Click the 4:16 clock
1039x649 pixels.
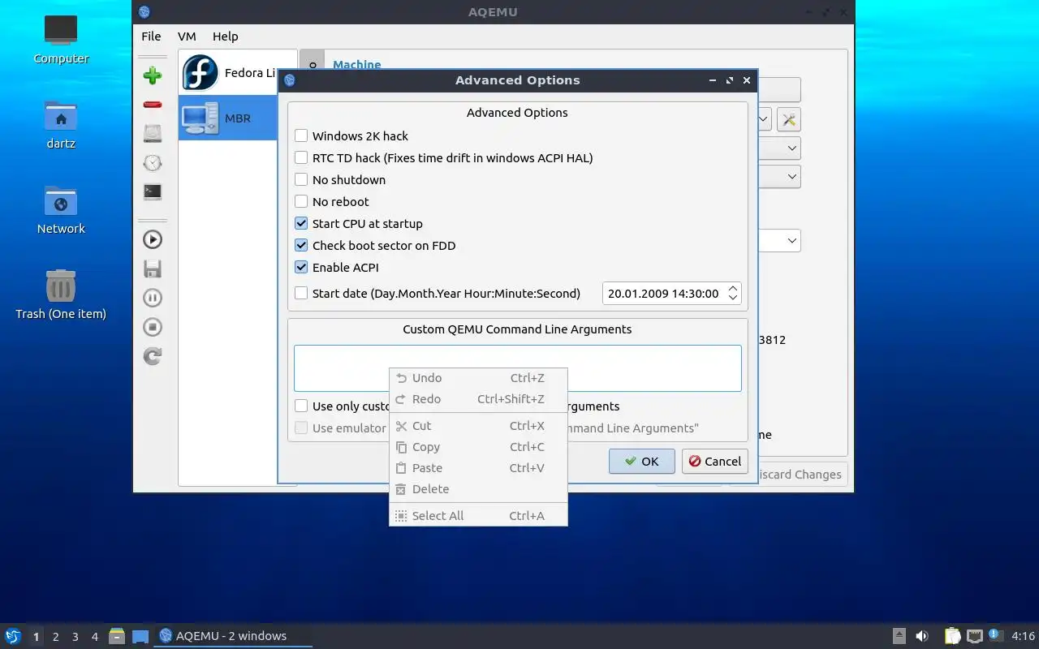point(1023,636)
